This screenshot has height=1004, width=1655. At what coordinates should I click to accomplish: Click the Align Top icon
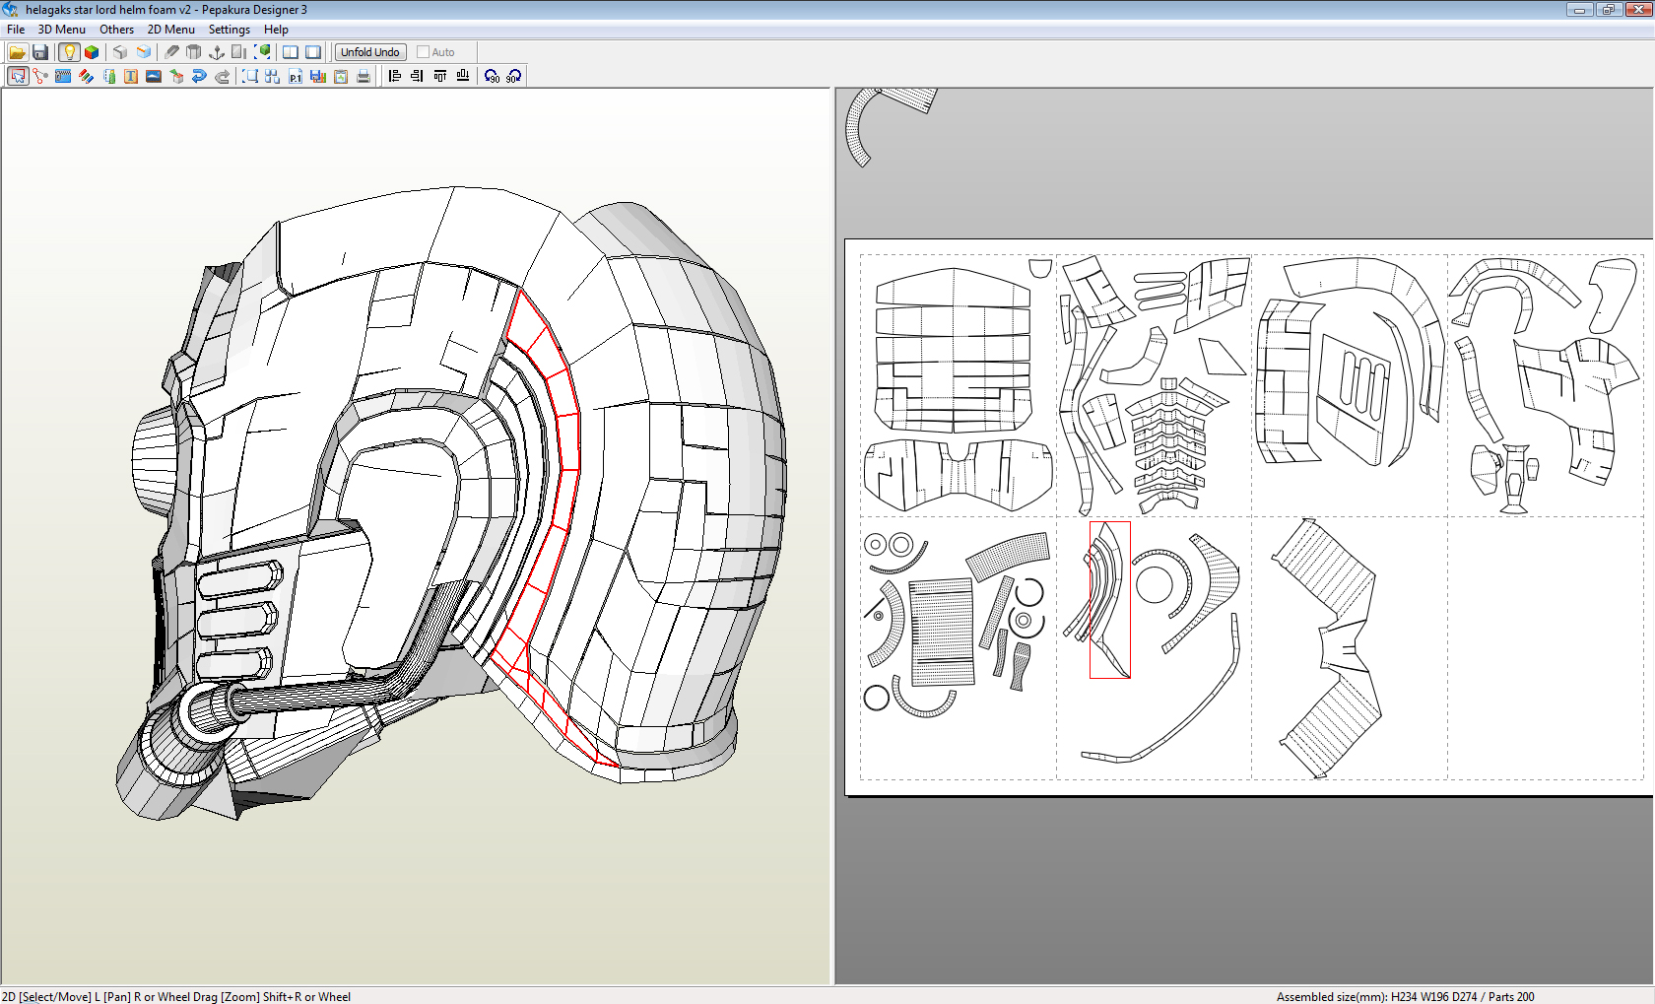[x=440, y=76]
